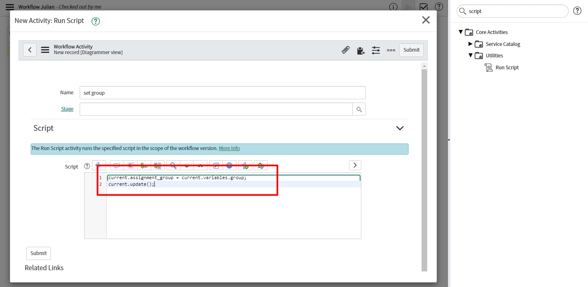Click the Search magnifier in script toolbar

click(x=173, y=166)
